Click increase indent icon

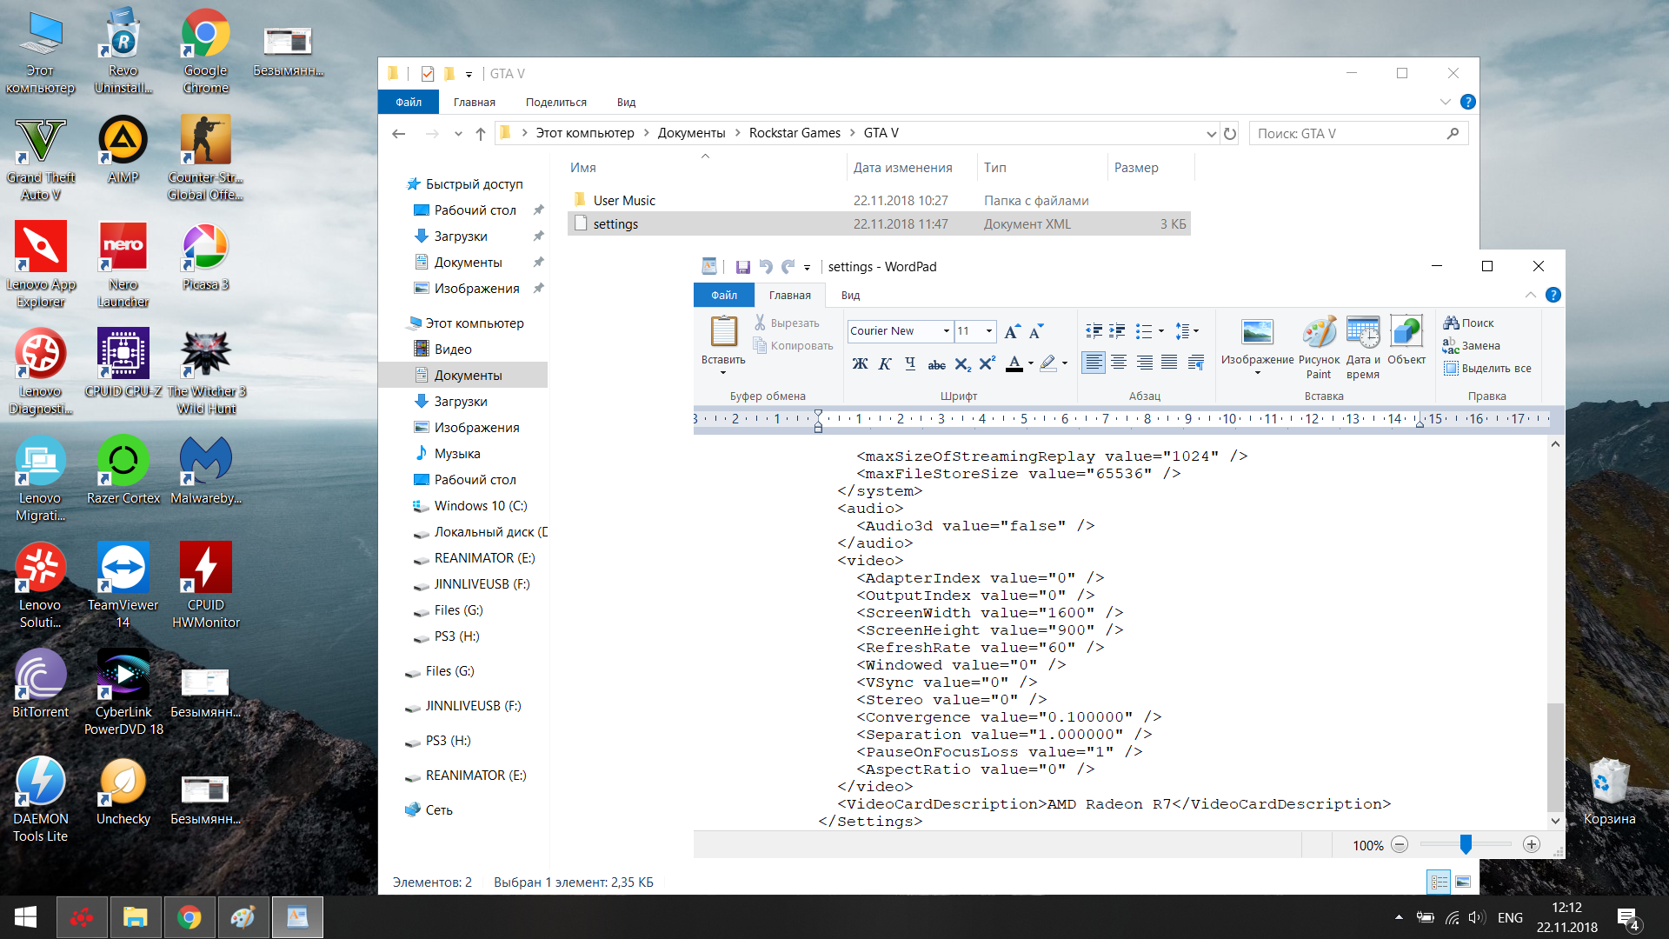pos(1118,331)
